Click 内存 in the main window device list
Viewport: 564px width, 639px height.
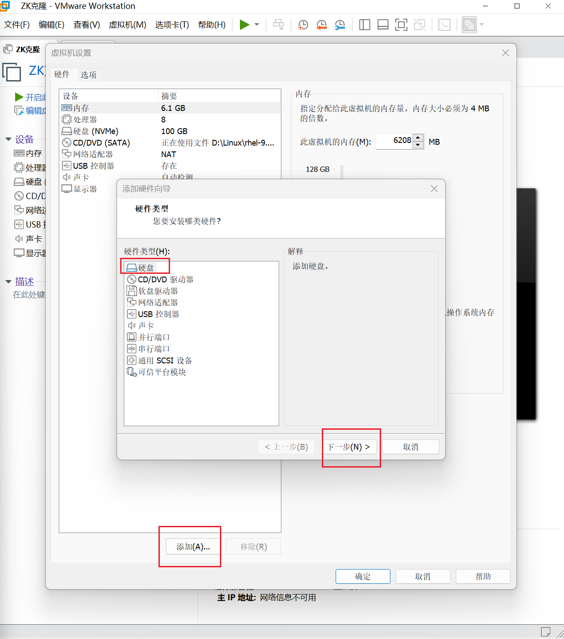pos(28,153)
